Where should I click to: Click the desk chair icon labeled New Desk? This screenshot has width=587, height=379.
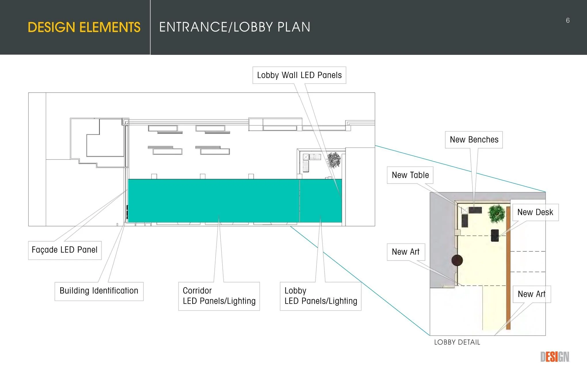coord(495,235)
